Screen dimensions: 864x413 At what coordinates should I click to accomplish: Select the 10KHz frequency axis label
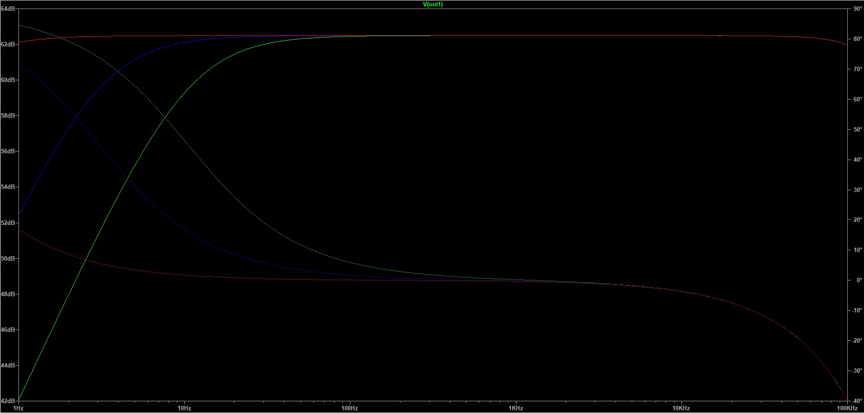click(681, 408)
